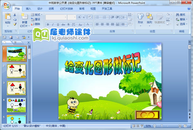Screen dimensions: 193x130
Task: Open the 审阅 ribbon tab
Action: point(82,9)
